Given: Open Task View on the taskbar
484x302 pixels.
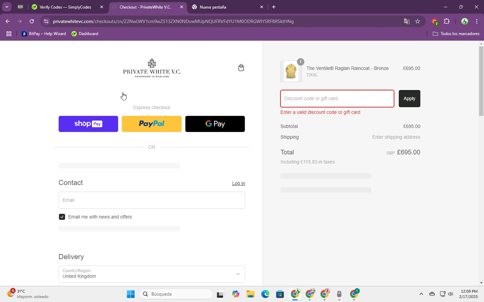Looking at the screenshot, I should [x=220, y=294].
